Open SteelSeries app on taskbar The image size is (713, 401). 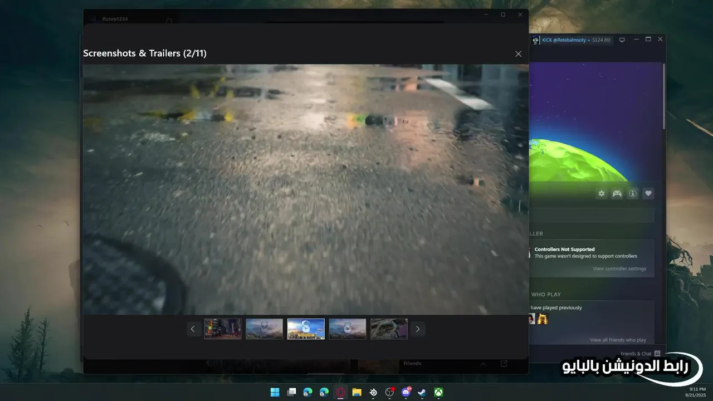tap(373, 392)
